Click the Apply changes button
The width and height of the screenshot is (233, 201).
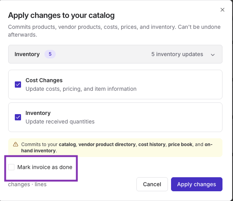(197, 184)
